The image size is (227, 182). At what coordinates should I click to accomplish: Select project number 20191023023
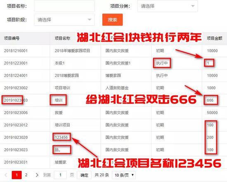click(x=16, y=150)
